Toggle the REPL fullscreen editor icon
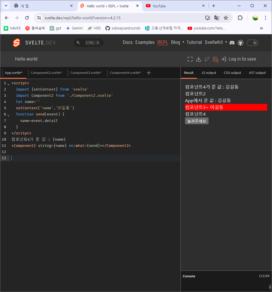The width and height of the screenshot is (272, 292). point(190,59)
